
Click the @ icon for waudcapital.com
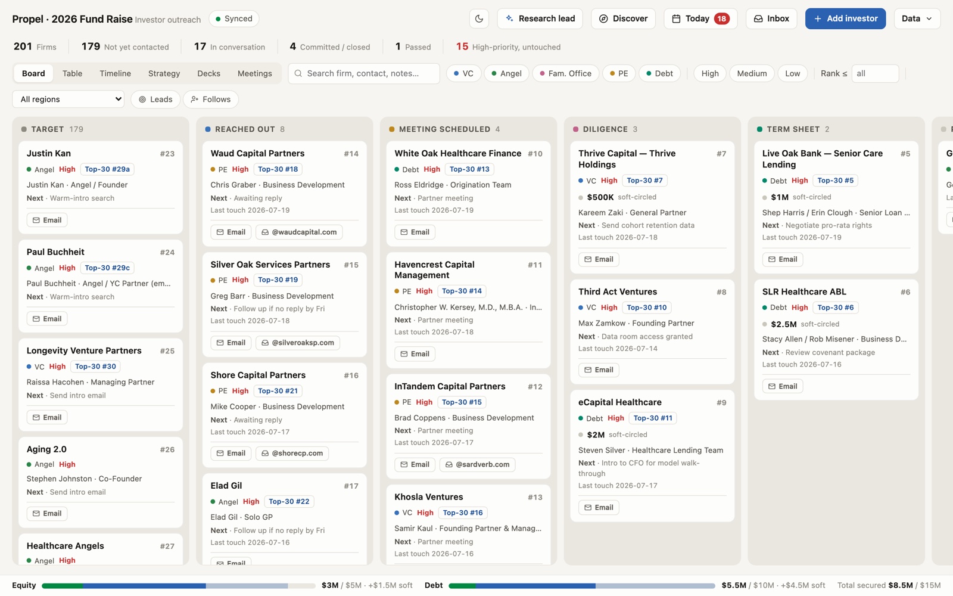tap(266, 232)
